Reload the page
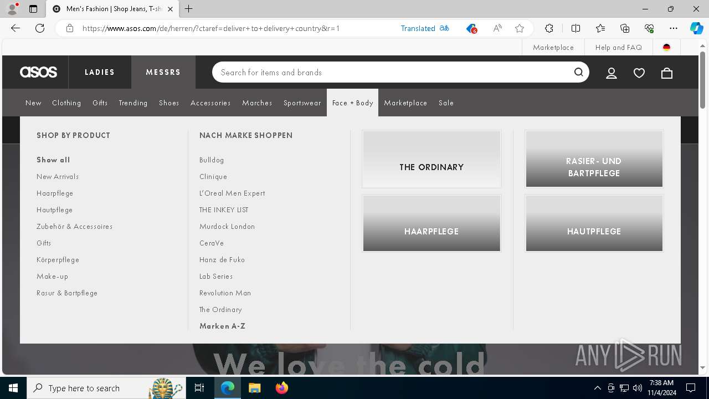Screen dimensions: 709x399 [40, 28]
